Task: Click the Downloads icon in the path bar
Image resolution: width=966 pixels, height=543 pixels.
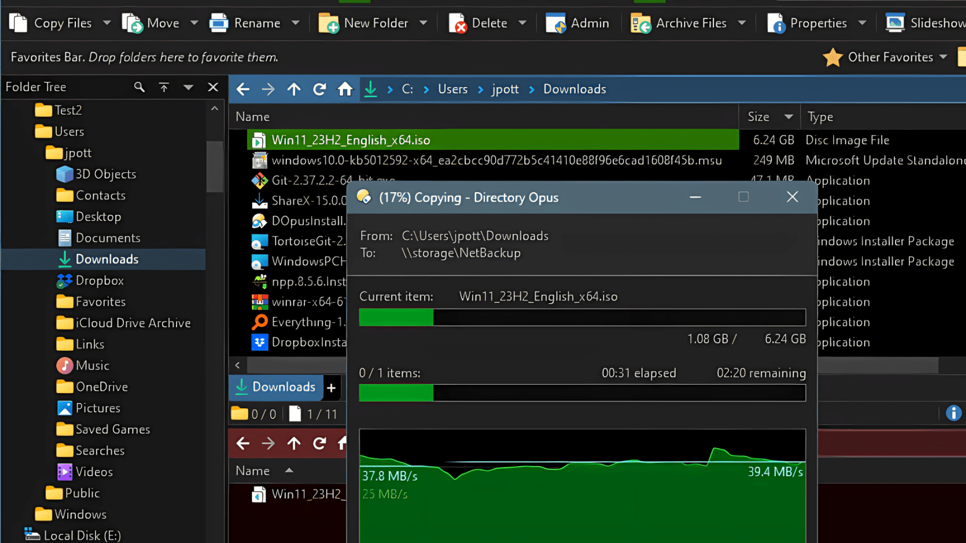Action: coord(371,89)
